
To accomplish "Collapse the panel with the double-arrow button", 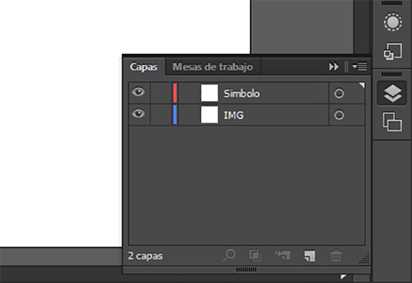I will click(334, 67).
